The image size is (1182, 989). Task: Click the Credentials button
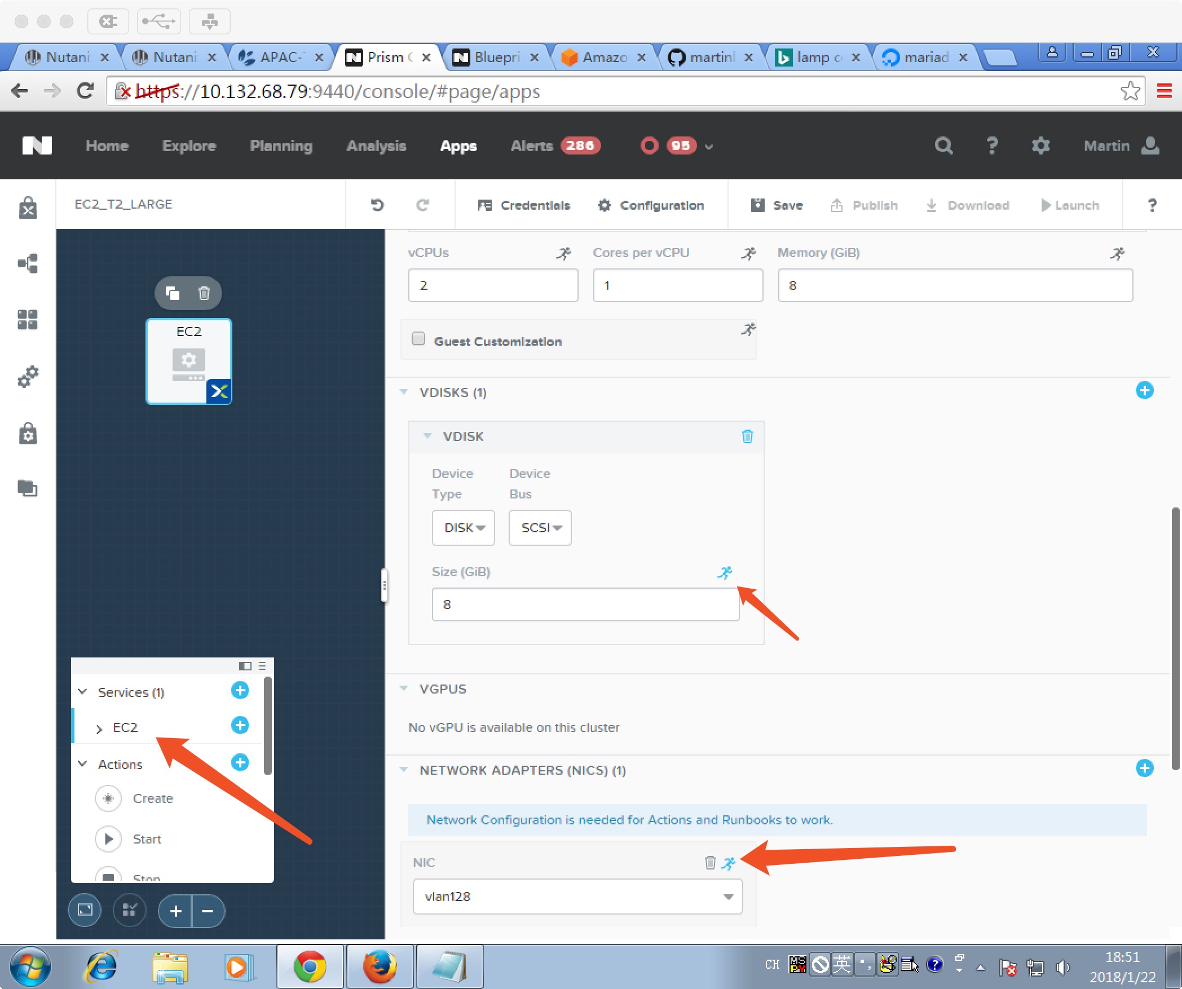[x=524, y=205]
